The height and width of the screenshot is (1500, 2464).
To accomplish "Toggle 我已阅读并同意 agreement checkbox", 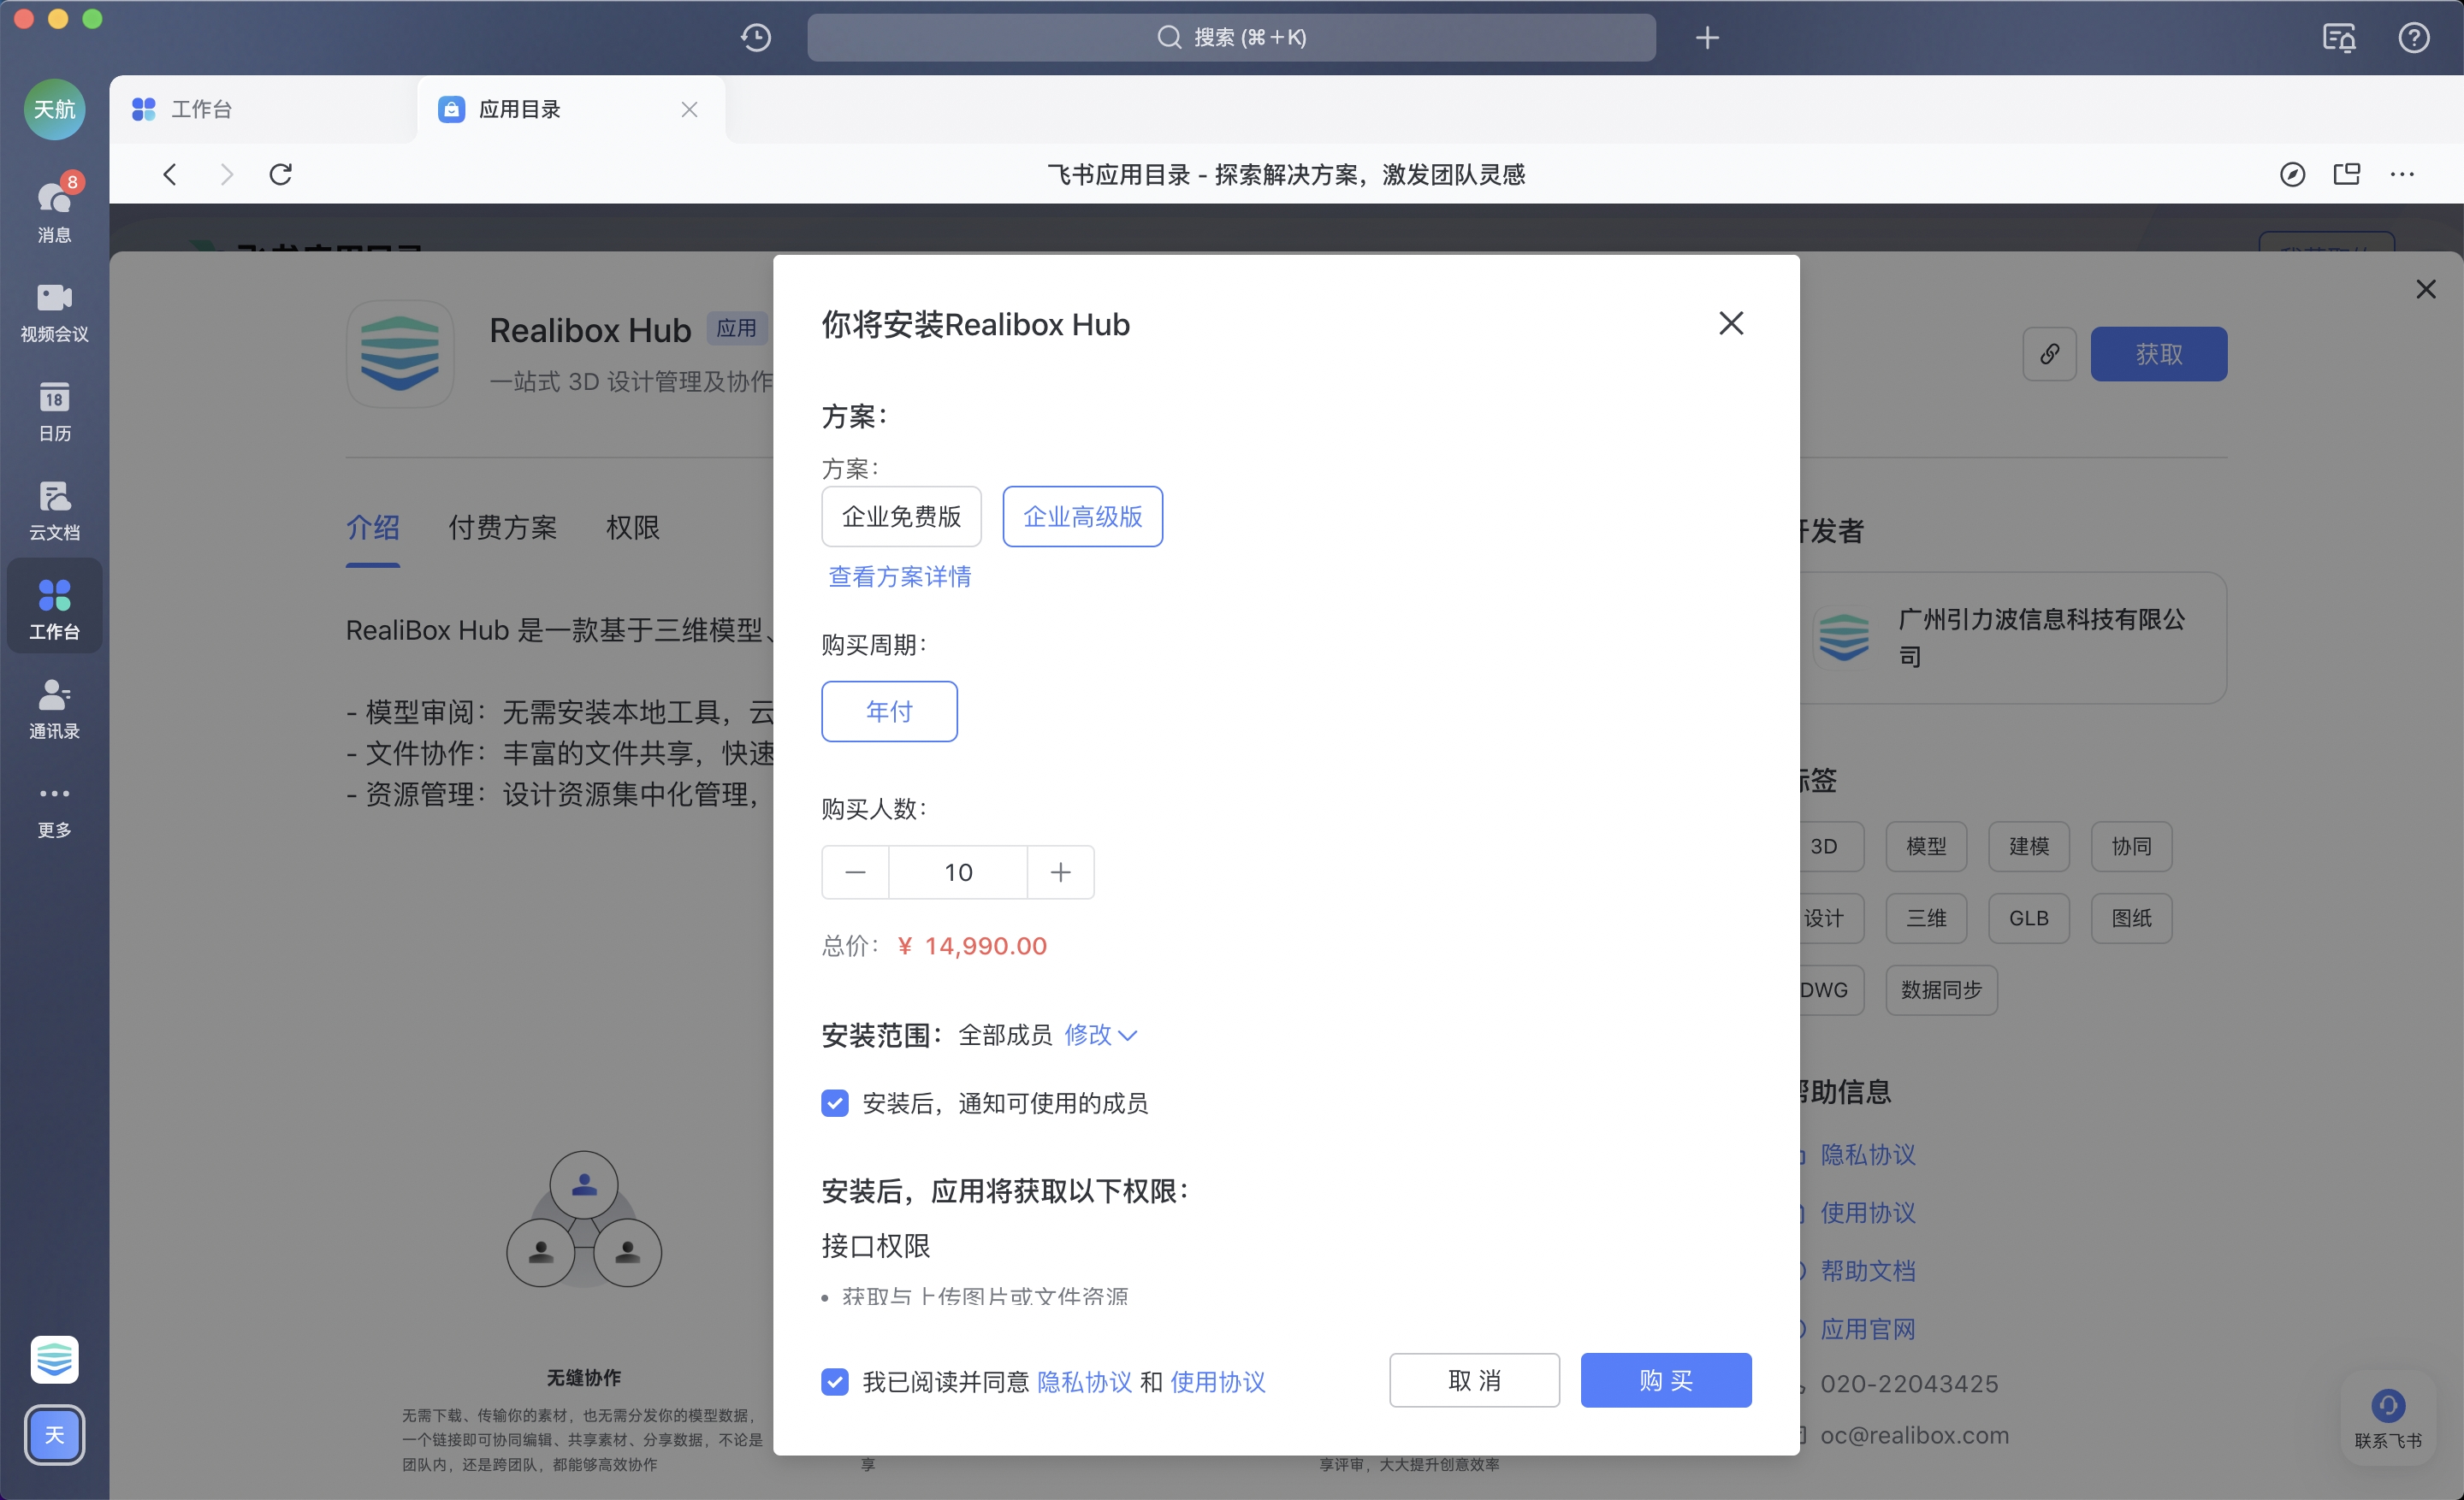I will pyautogui.click(x=834, y=1381).
